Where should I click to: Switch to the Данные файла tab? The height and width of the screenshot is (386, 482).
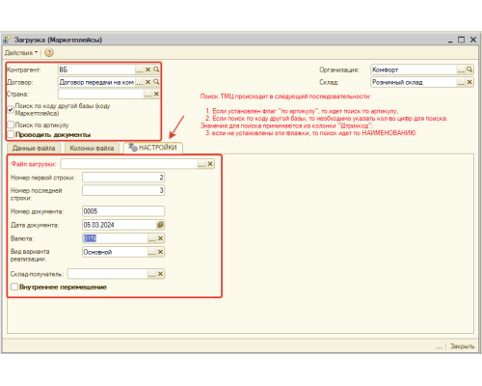pos(34,149)
